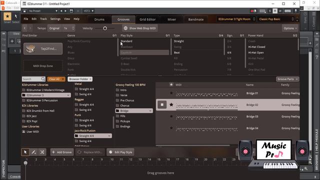This screenshot has width=320, height=180.
Task: Open the Options dropdown
Action: [290, 28]
